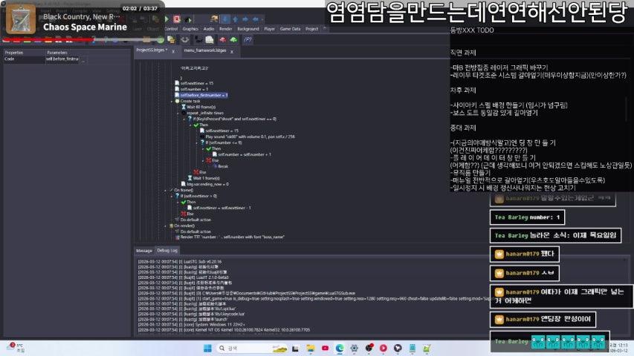
Task: Open the Audio node tab
Action: click(209, 29)
